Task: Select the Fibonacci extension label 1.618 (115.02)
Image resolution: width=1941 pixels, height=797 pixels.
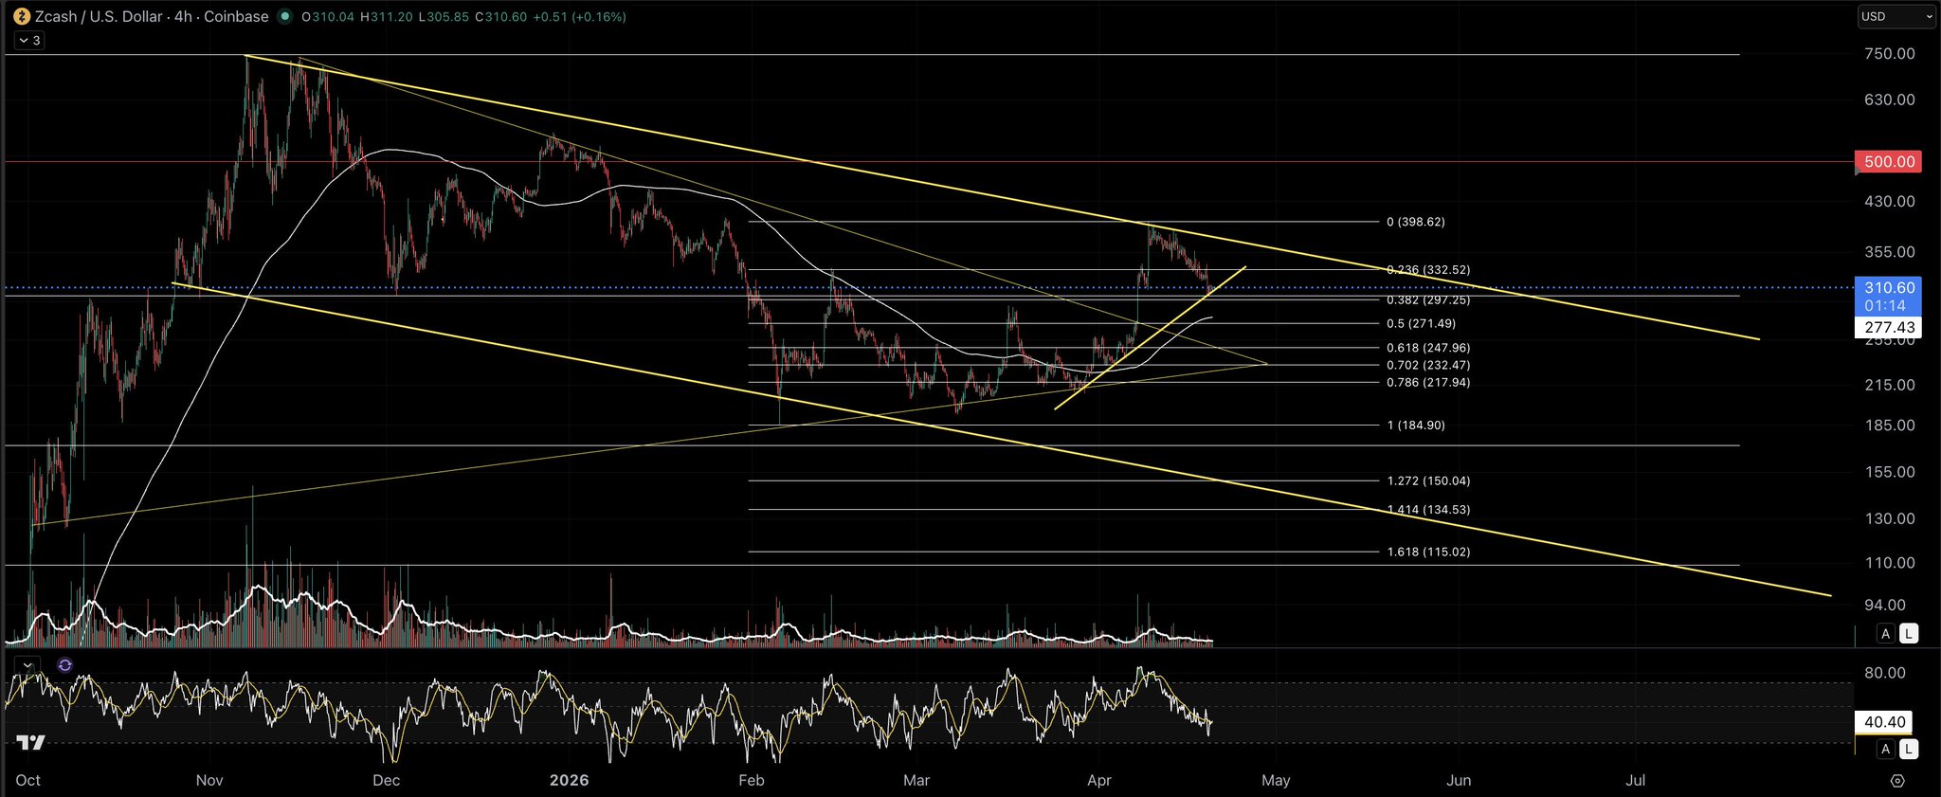Action: point(1428,552)
